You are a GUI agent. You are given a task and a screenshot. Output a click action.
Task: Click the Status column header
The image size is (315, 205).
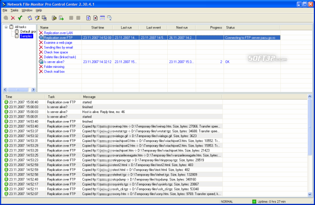252,28
